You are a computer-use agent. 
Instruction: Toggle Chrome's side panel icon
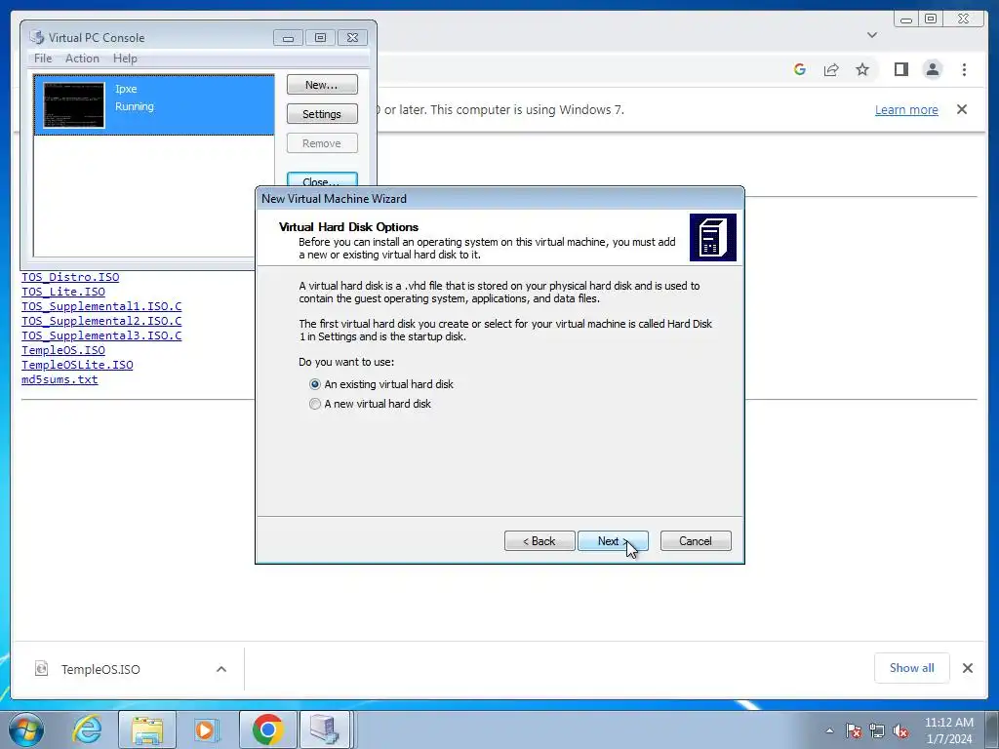tap(900, 69)
